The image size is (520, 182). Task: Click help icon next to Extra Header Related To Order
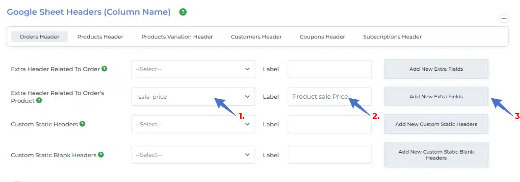pos(104,69)
